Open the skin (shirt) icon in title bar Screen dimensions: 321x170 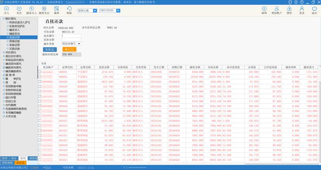pyautogui.click(x=290, y=2)
